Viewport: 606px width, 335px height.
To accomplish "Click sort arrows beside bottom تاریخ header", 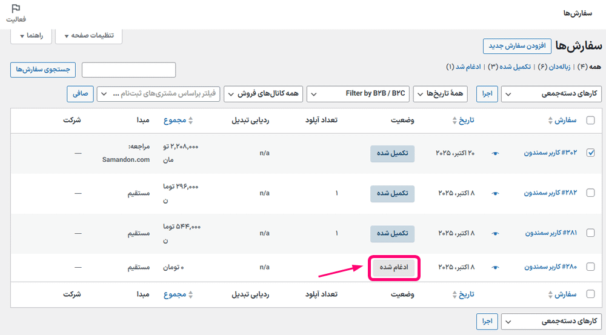I will [x=454, y=294].
